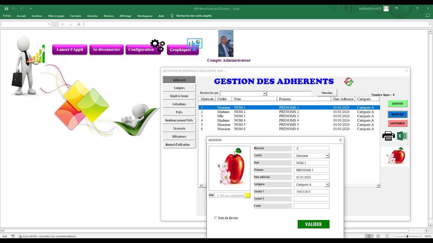433x243 pixels.
Task: Switch to the Comptes section
Action: (179, 88)
